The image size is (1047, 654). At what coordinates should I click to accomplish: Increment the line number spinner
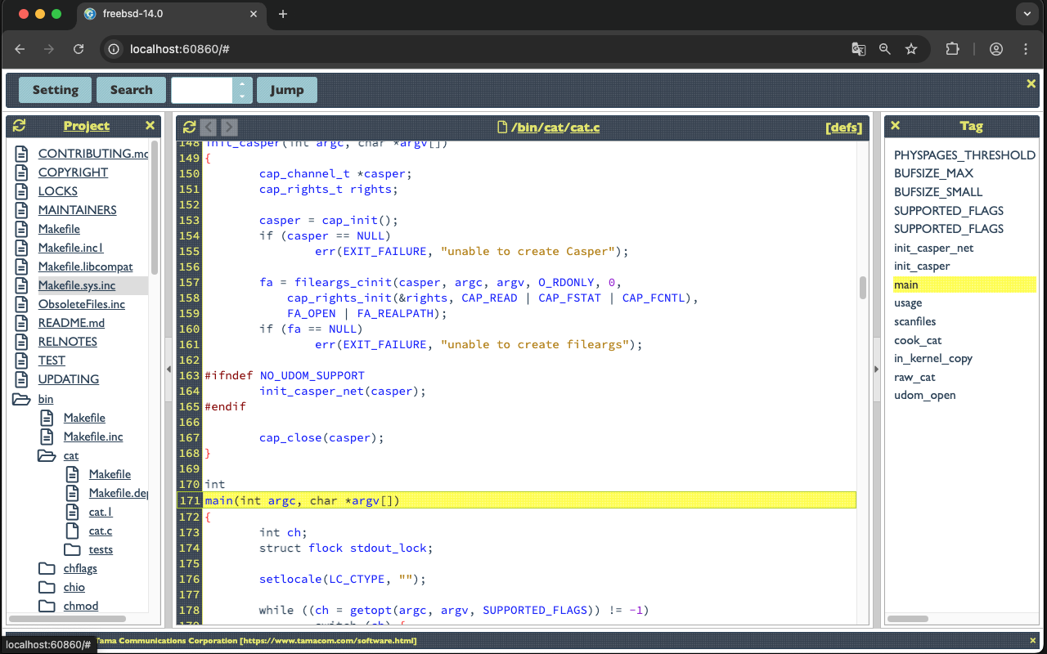tap(242, 84)
